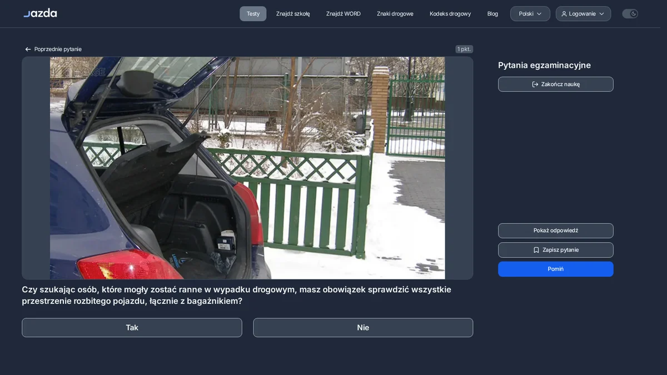Go to Znajdź WORD page

click(344, 14)
